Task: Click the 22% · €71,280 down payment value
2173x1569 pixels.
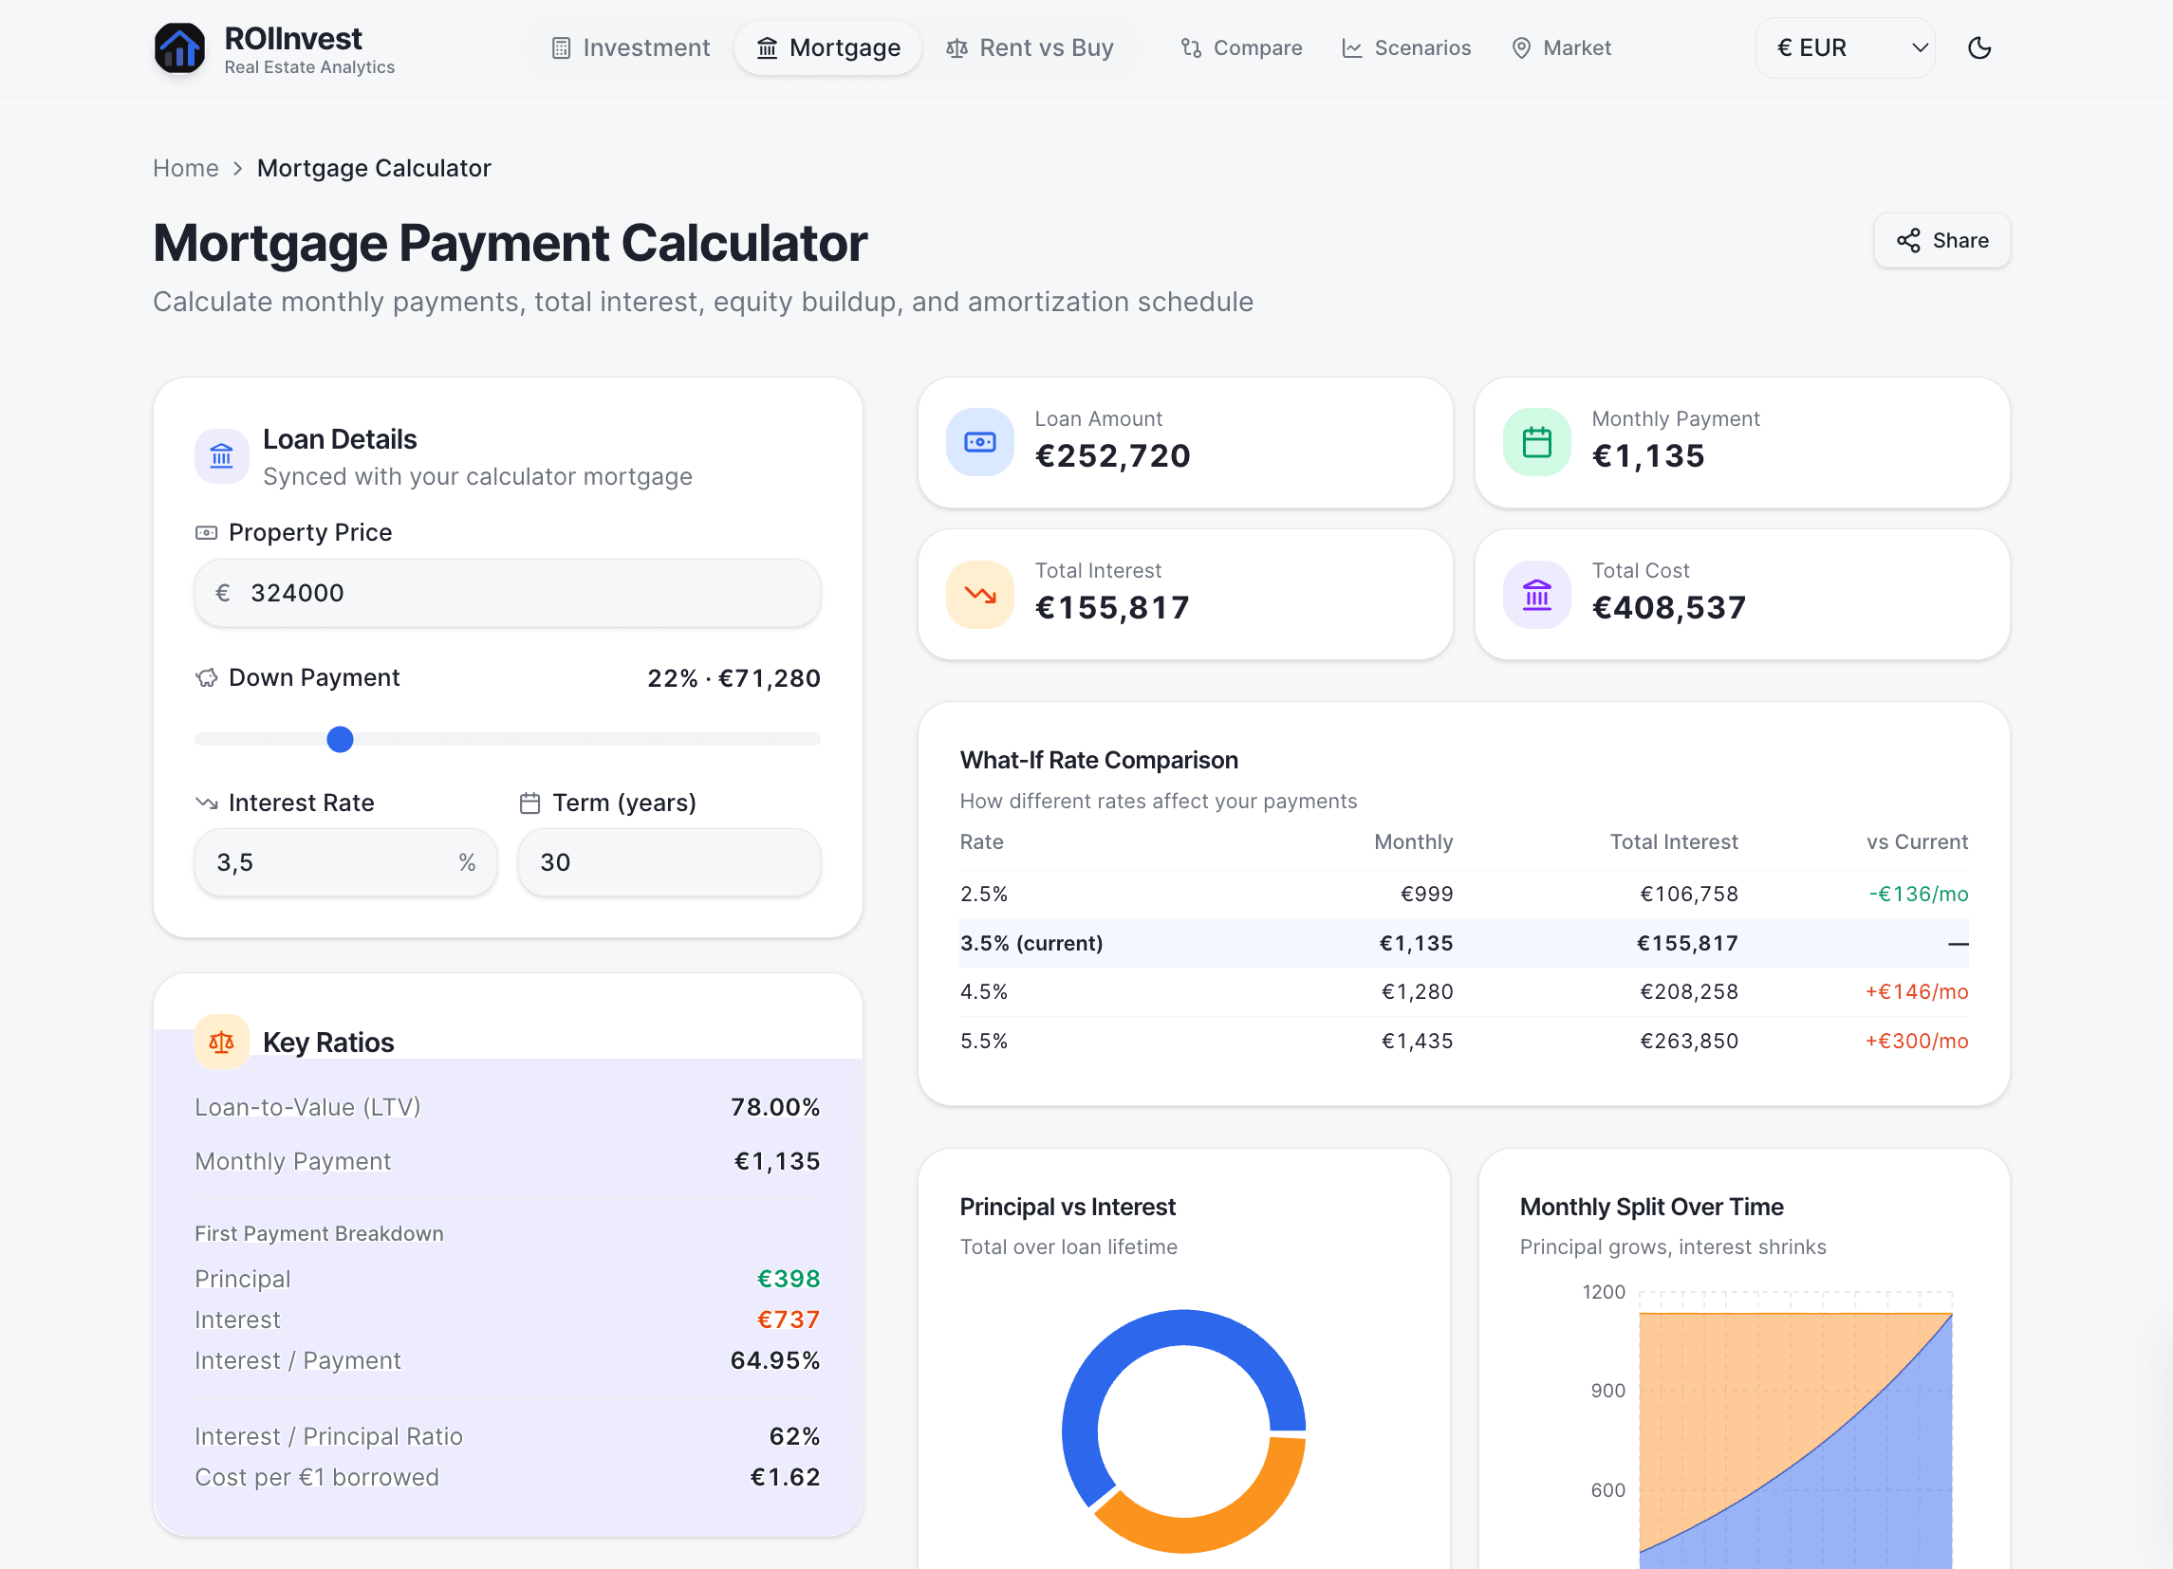Action: [734, 678]
